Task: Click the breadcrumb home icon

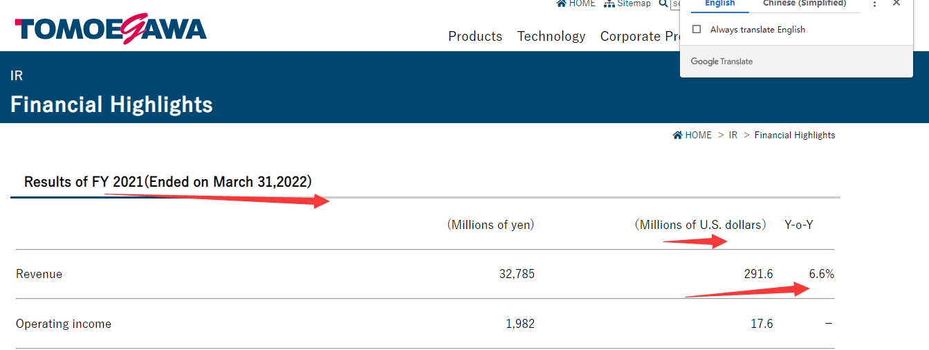Action: point(678,136)
